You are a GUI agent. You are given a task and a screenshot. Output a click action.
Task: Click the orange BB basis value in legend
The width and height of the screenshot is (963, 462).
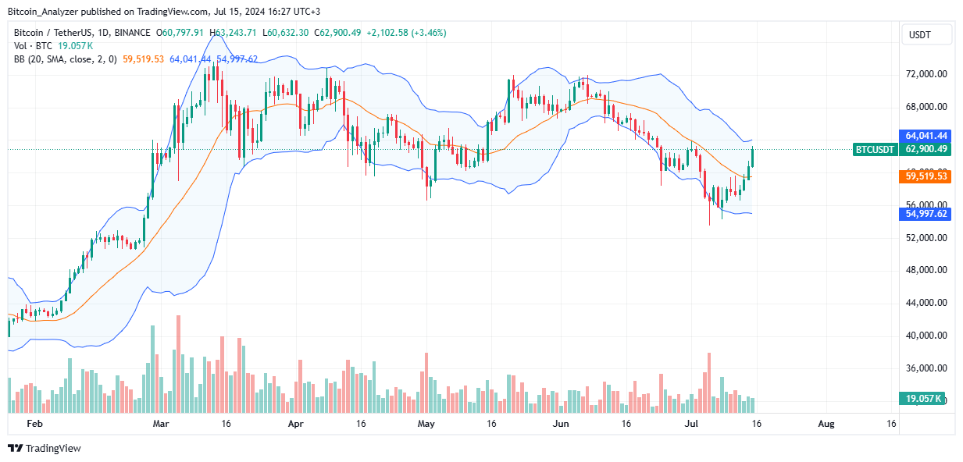(x=142, y=59)
